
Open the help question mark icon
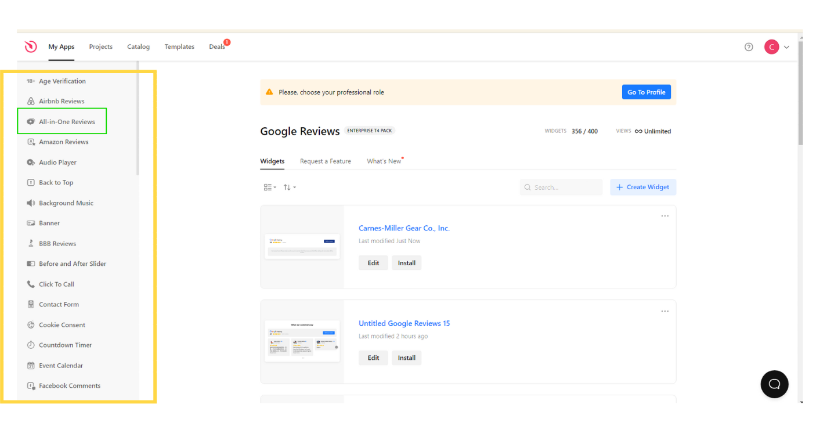[749, 47]
